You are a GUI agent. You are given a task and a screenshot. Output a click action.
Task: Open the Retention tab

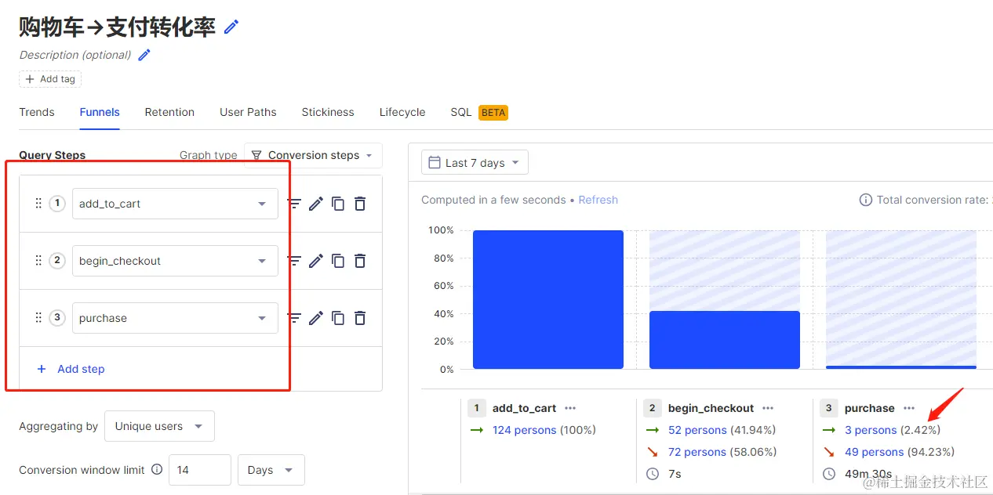click(x=169, y=112)
